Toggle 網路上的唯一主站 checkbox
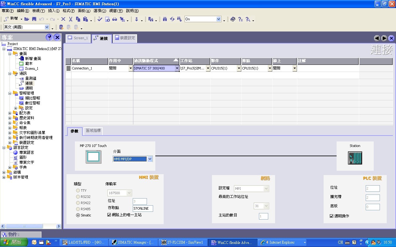396x247 pixels. coord(109,215)
